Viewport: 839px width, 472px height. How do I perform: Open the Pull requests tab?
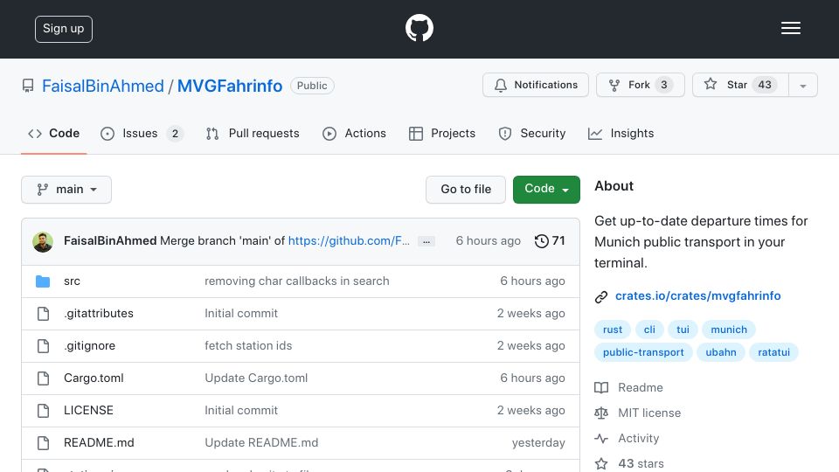pos(253,133)
